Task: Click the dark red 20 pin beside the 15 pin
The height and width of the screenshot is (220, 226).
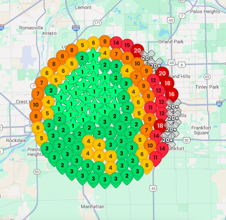Action: [137, 51]
